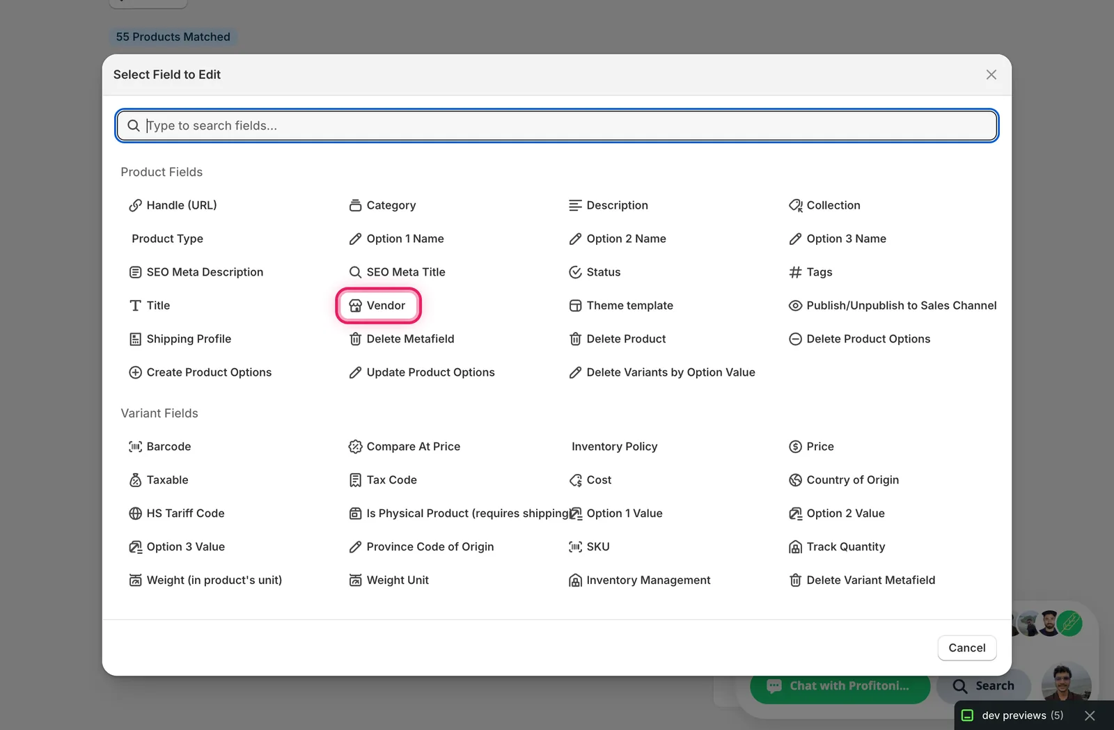Click the HS Tariff Code globe icon

coord(135,514)
